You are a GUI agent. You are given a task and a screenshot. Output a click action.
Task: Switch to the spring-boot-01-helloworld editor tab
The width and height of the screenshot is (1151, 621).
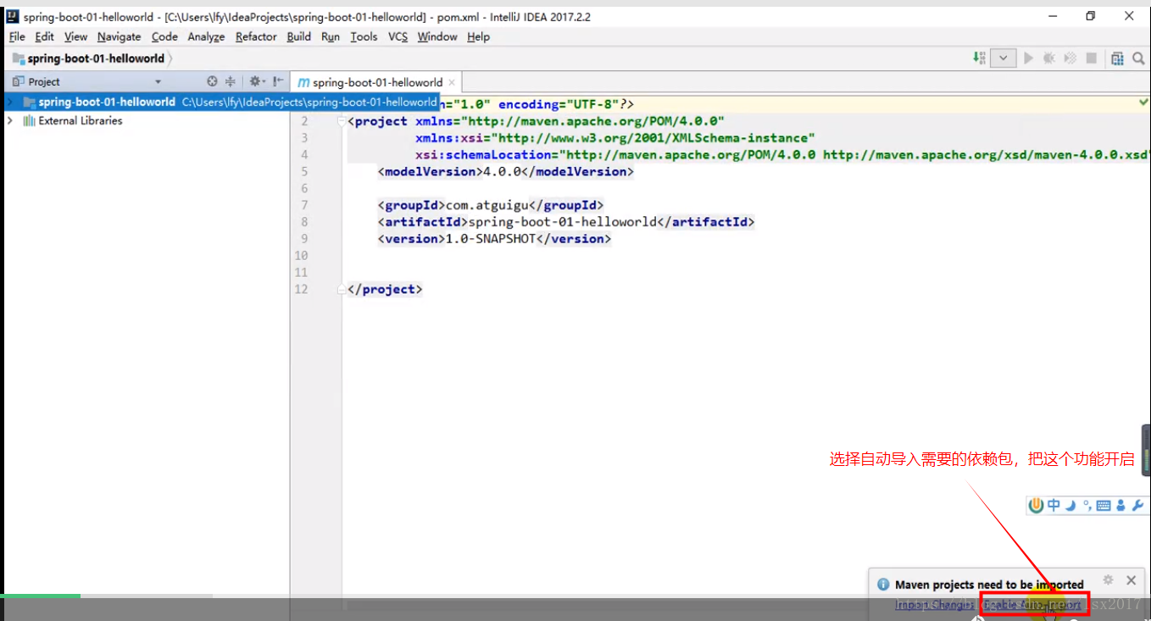(377, 82)
